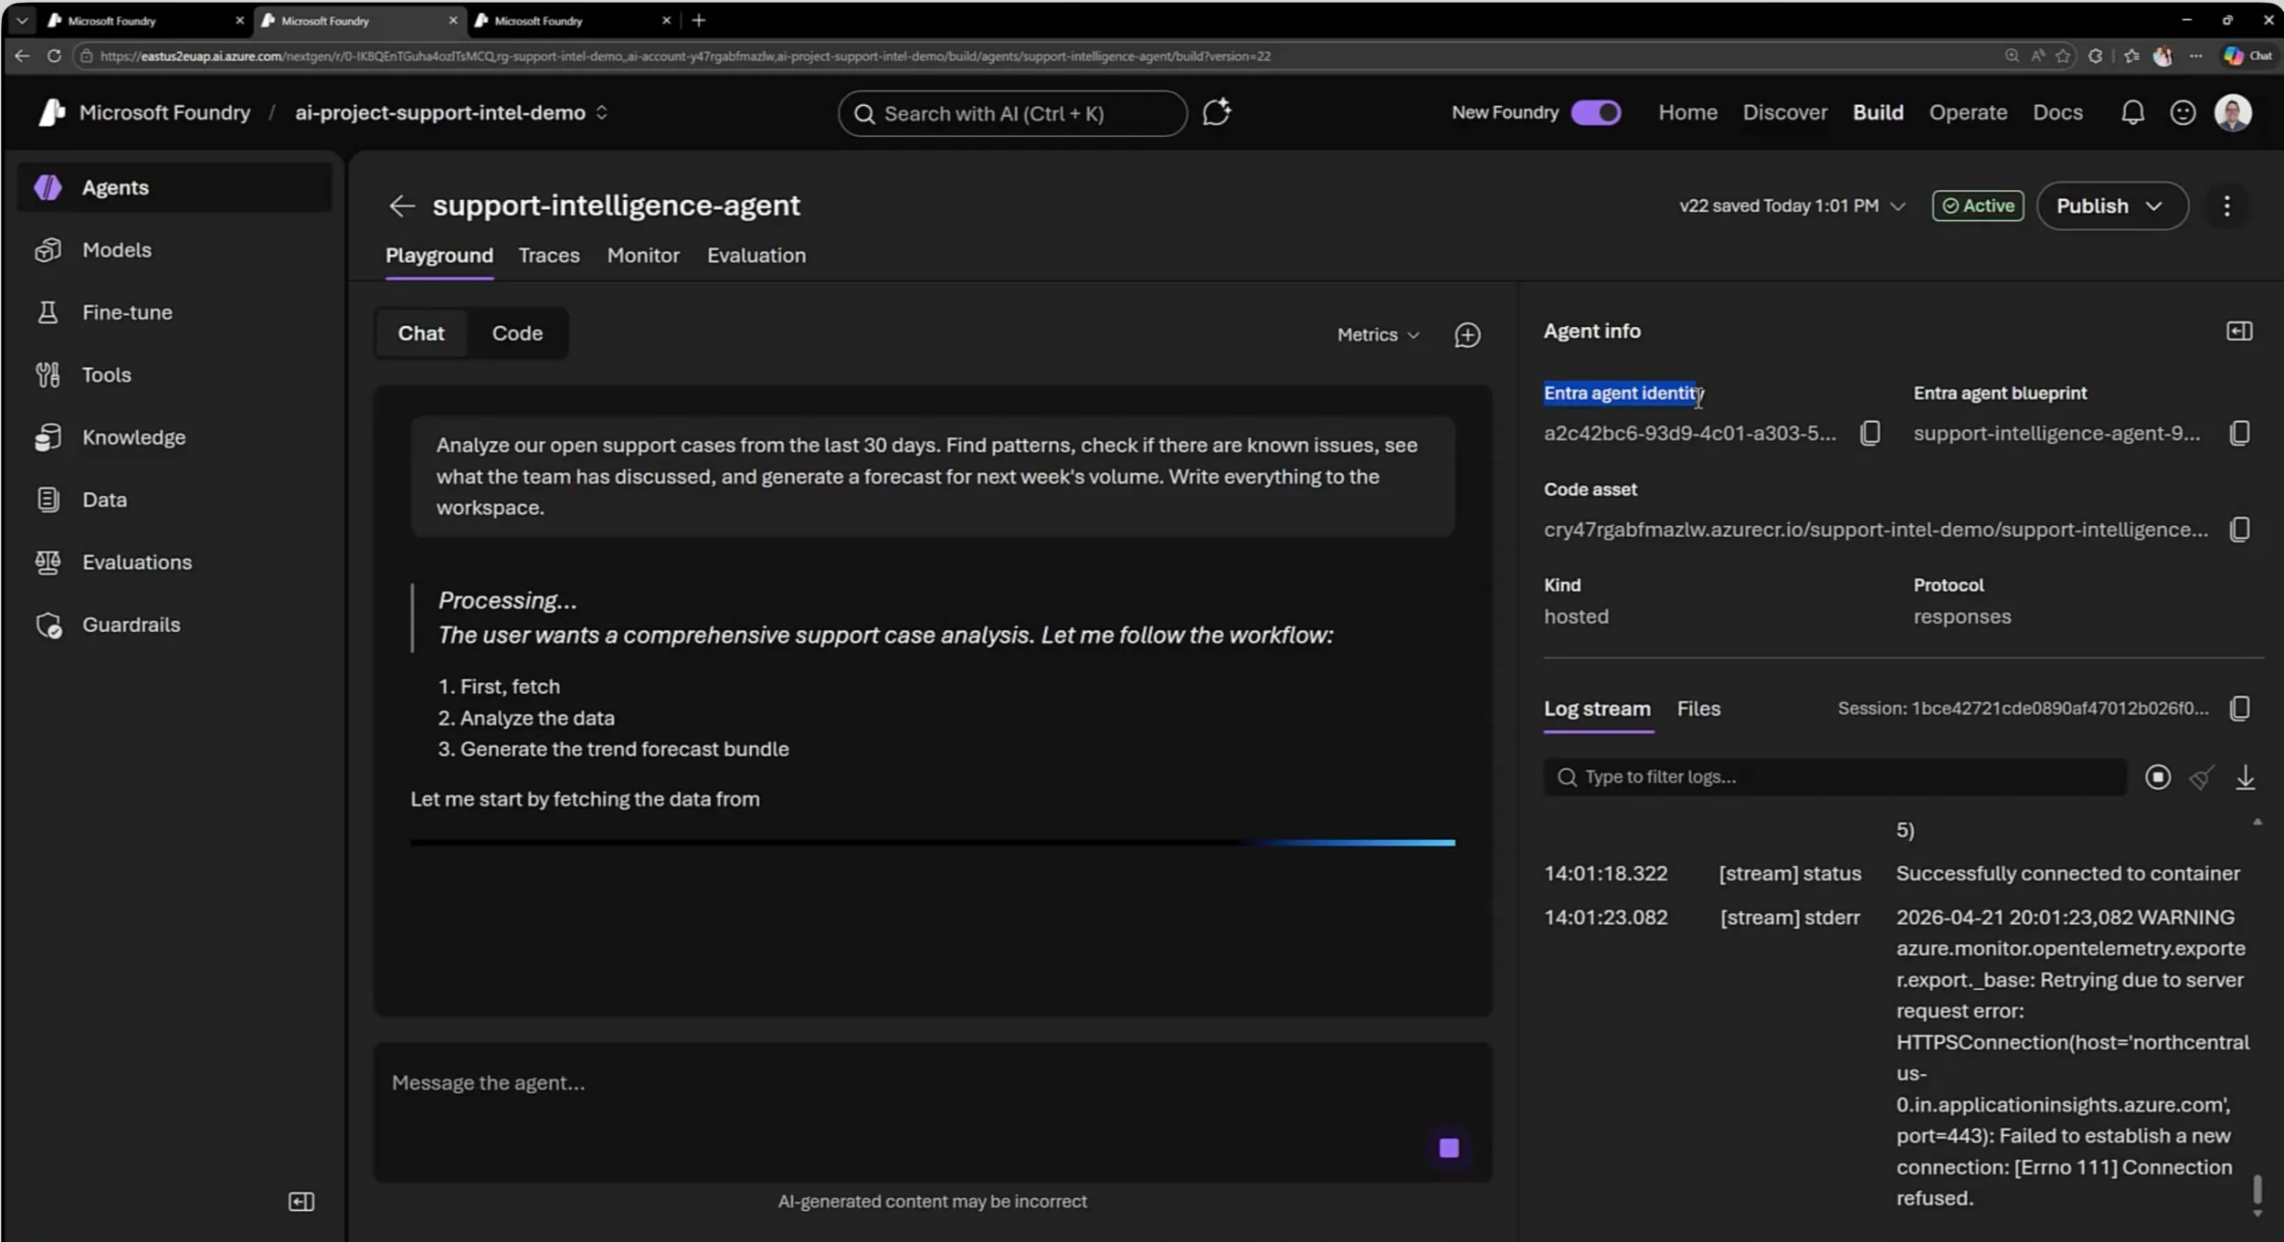Download the log stream output
This screenshot has width=2284, height=1242.
[2246, 777]
